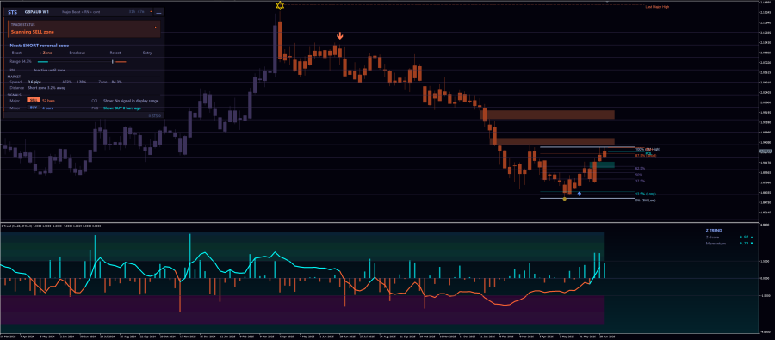This screenshot has height=340, width=775.
Task: Click the BUY badge beside Minor
Action: pos(34,108)
